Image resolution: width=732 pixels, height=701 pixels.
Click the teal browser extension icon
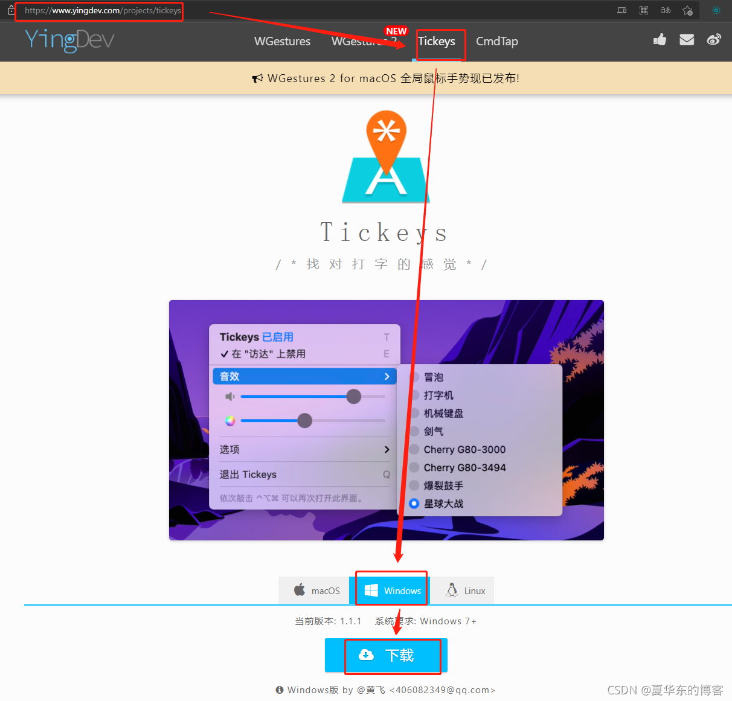[x=716, y=10]
